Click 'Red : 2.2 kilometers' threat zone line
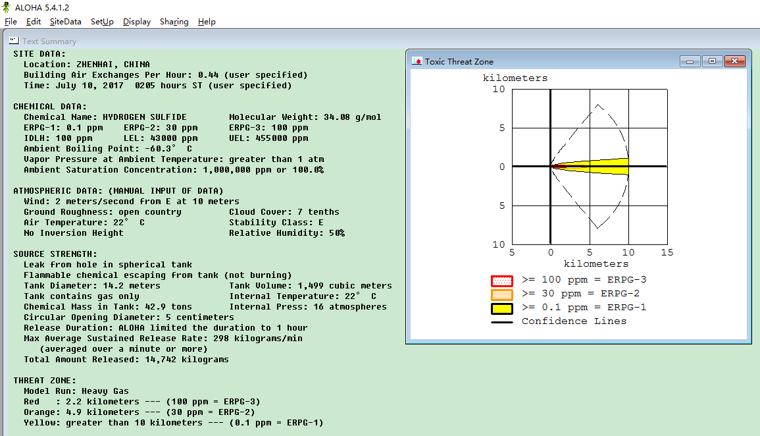This screenshot has height=436, width=760. point(142,402)
